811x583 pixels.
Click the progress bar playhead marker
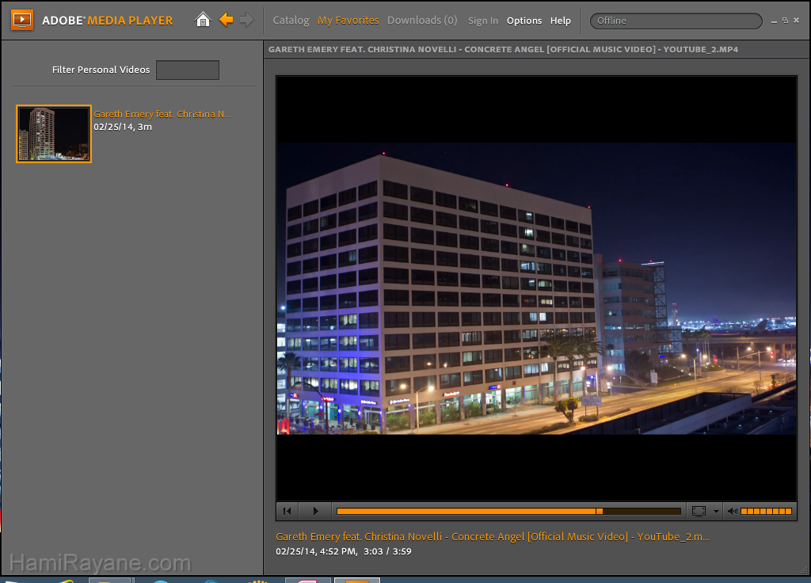pyautogui.click(x=599, y=511)
